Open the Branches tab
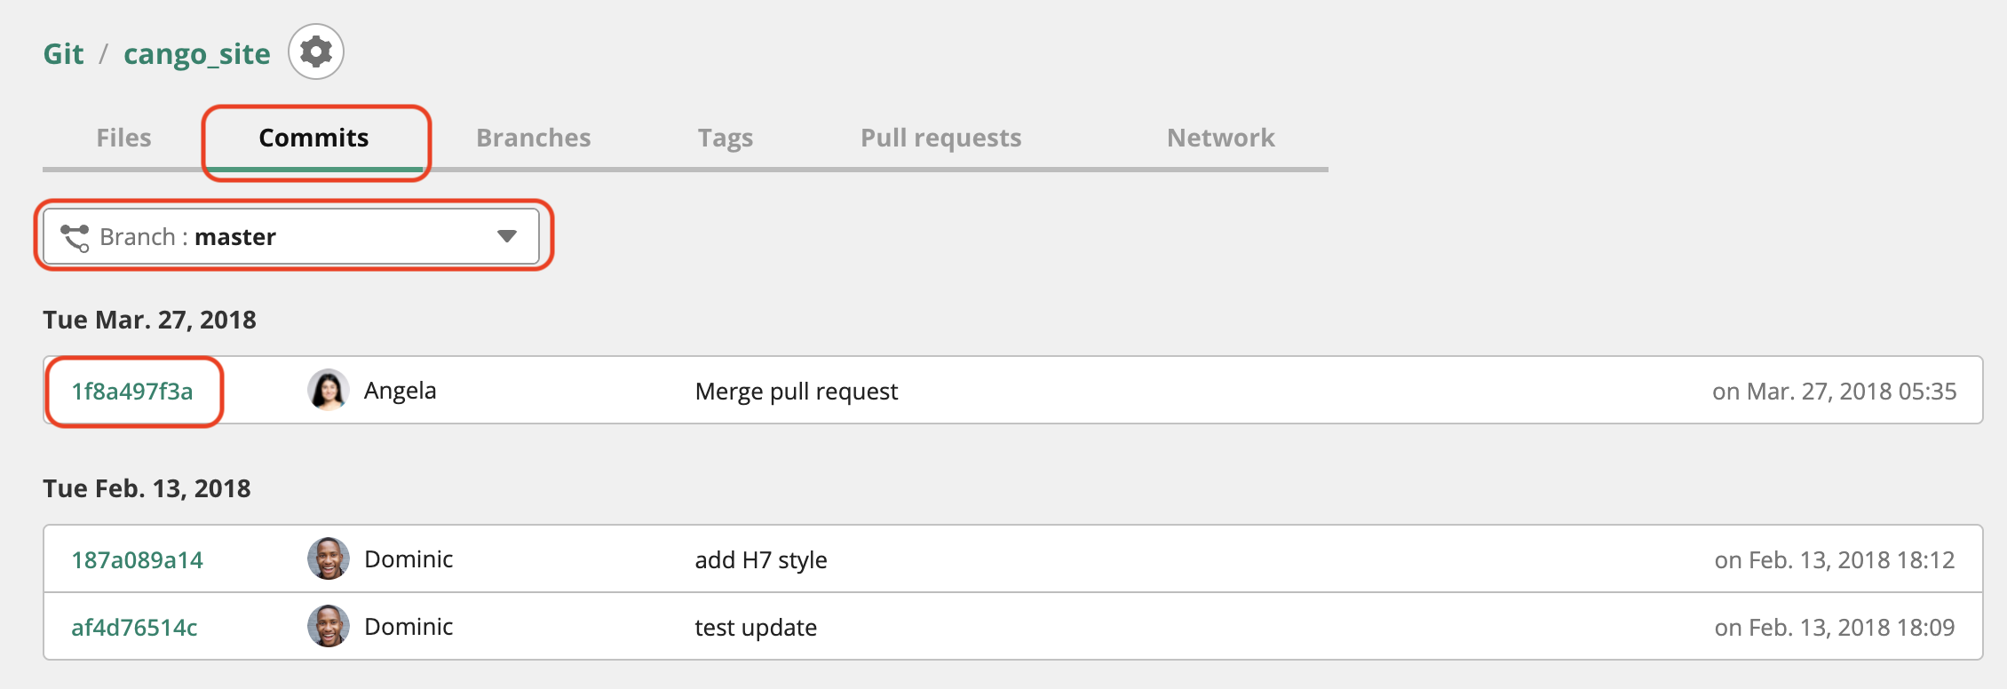2007x689 pixels. [x=534, y=138]
